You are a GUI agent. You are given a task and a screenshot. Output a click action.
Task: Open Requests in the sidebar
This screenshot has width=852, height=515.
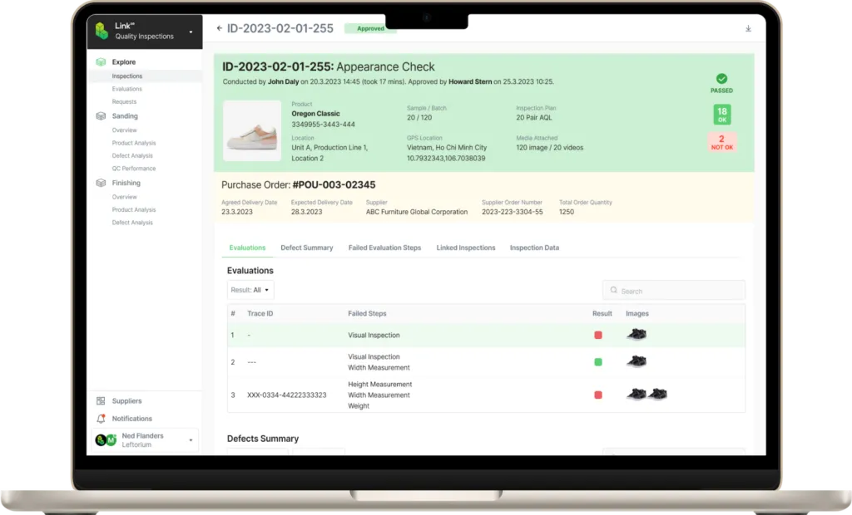pos(125,101)
